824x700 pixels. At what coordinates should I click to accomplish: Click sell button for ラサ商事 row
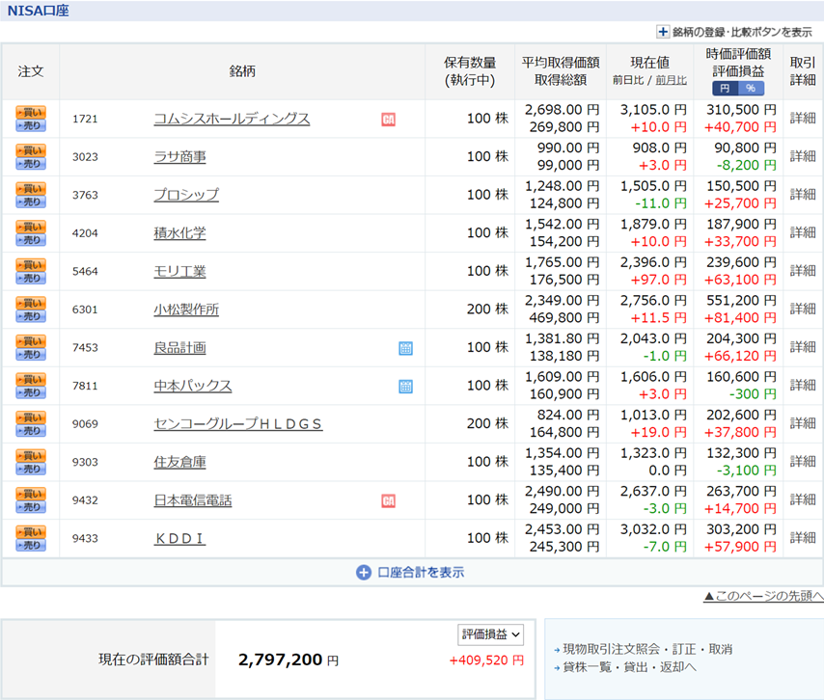tap(31, 164)
